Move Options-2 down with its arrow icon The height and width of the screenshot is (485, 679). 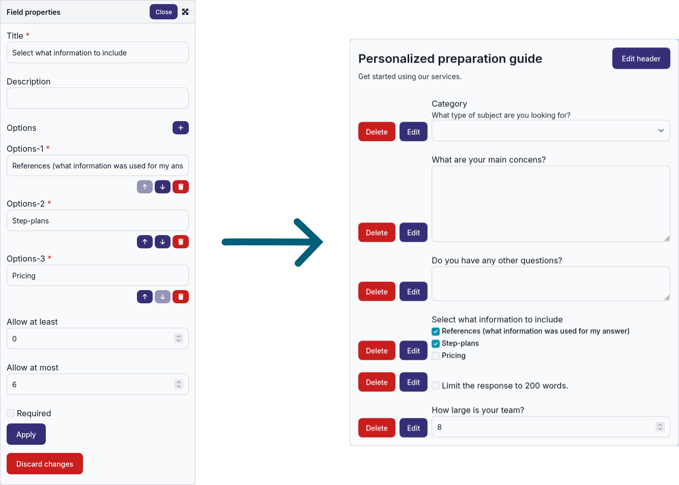tap(162, 242)
